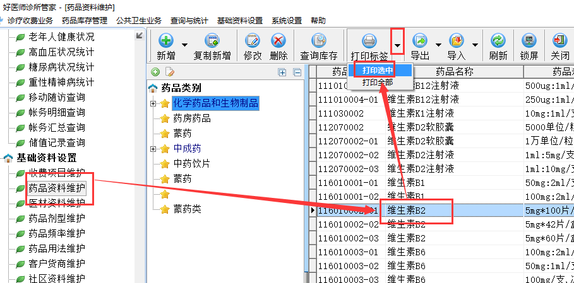Open 药品资料维护 in the sidebar
574x283 pixels.
(x=57, y=188)
